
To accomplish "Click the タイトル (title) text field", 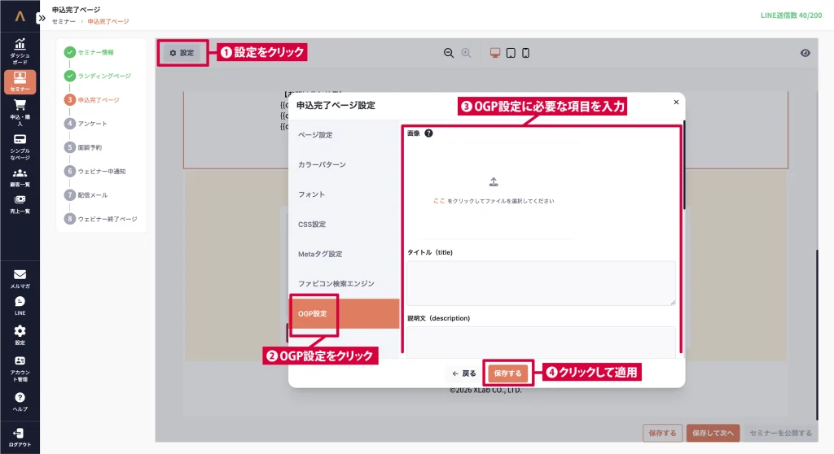I will [x=541, y=282].
